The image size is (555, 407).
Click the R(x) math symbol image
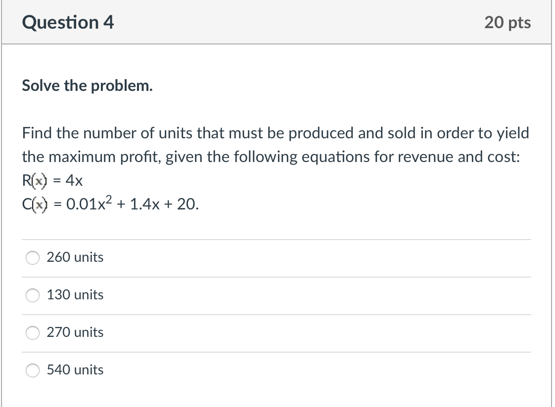(x=35, y=181)
